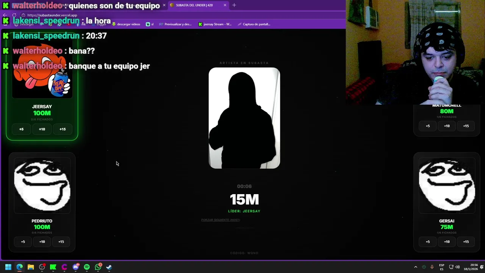This screenshot has height=273, width=485.
Task: Bid +15 on the Gersai card
Action: tap(466, 242)
